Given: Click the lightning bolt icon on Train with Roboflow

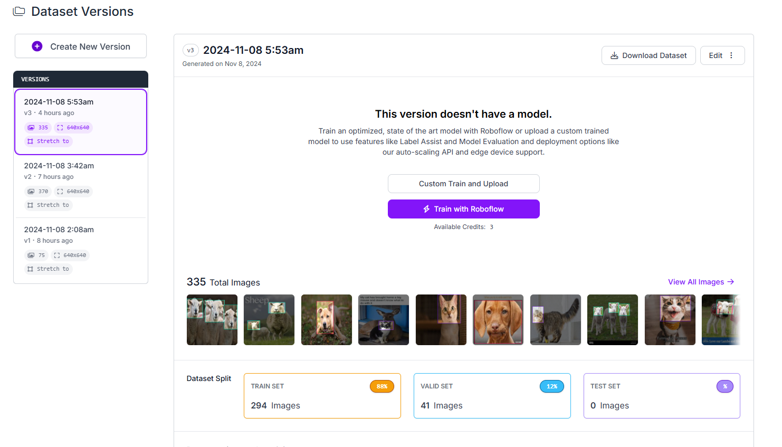Looking at the screenshot, I should point(426,209).
